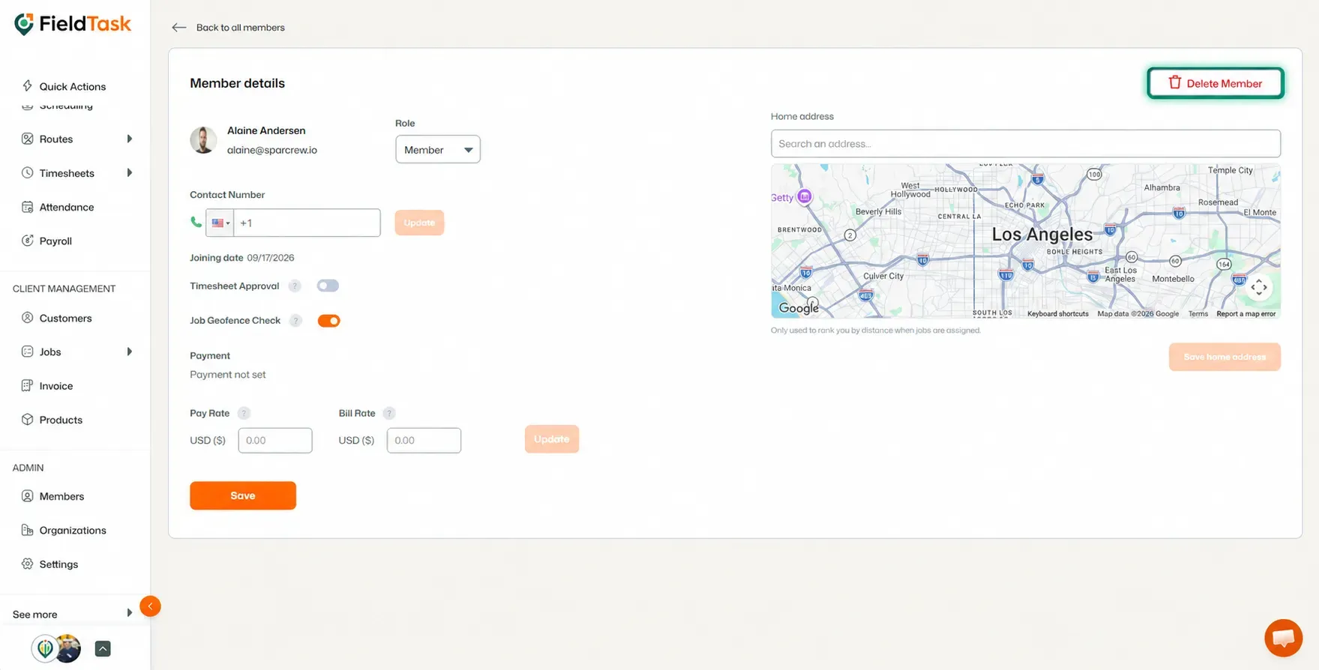This screenshot has height=670, width=1319.
Task: Click the Bill Rate amount field
Action: pyautogui.click(x=424, y=441)
